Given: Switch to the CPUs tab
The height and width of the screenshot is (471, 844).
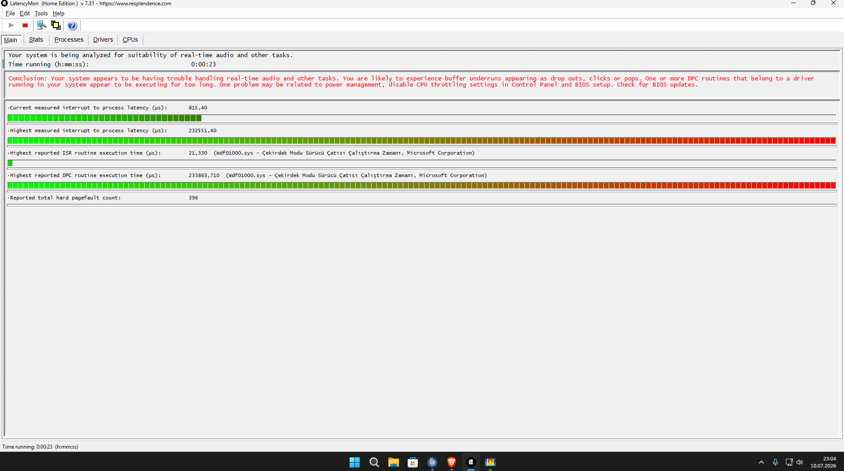Looking at the screenshot, I should [x=130, y=40].
